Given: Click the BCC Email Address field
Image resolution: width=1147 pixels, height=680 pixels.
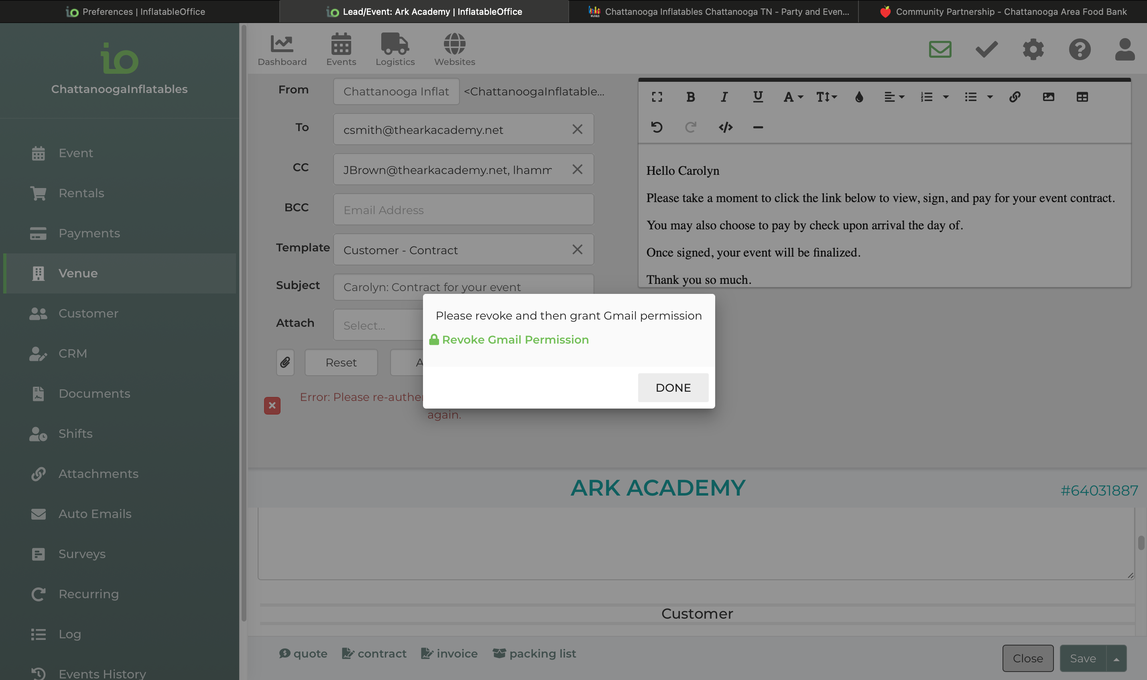Looking at the screenshot, I should click(x=463, y=210).
